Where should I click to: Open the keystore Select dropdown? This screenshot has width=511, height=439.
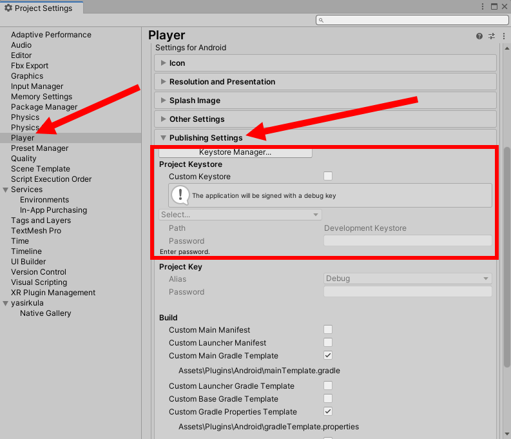[240, 215]
